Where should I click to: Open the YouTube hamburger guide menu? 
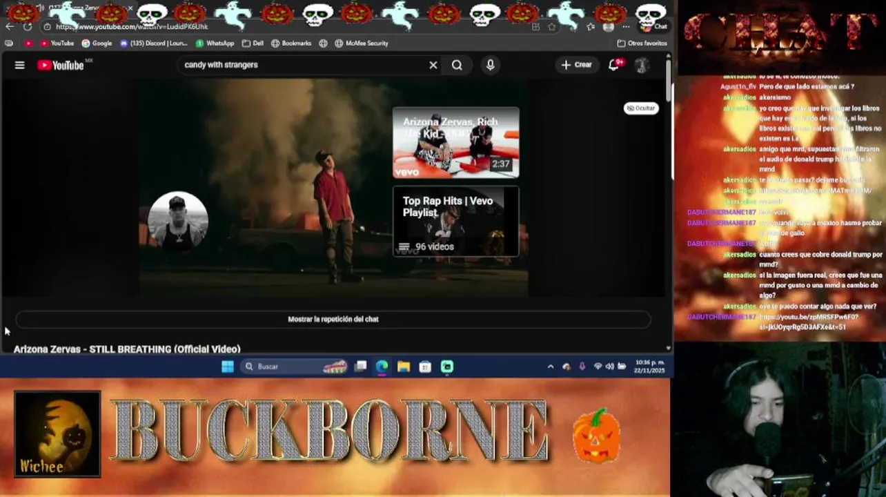(19, 65)
